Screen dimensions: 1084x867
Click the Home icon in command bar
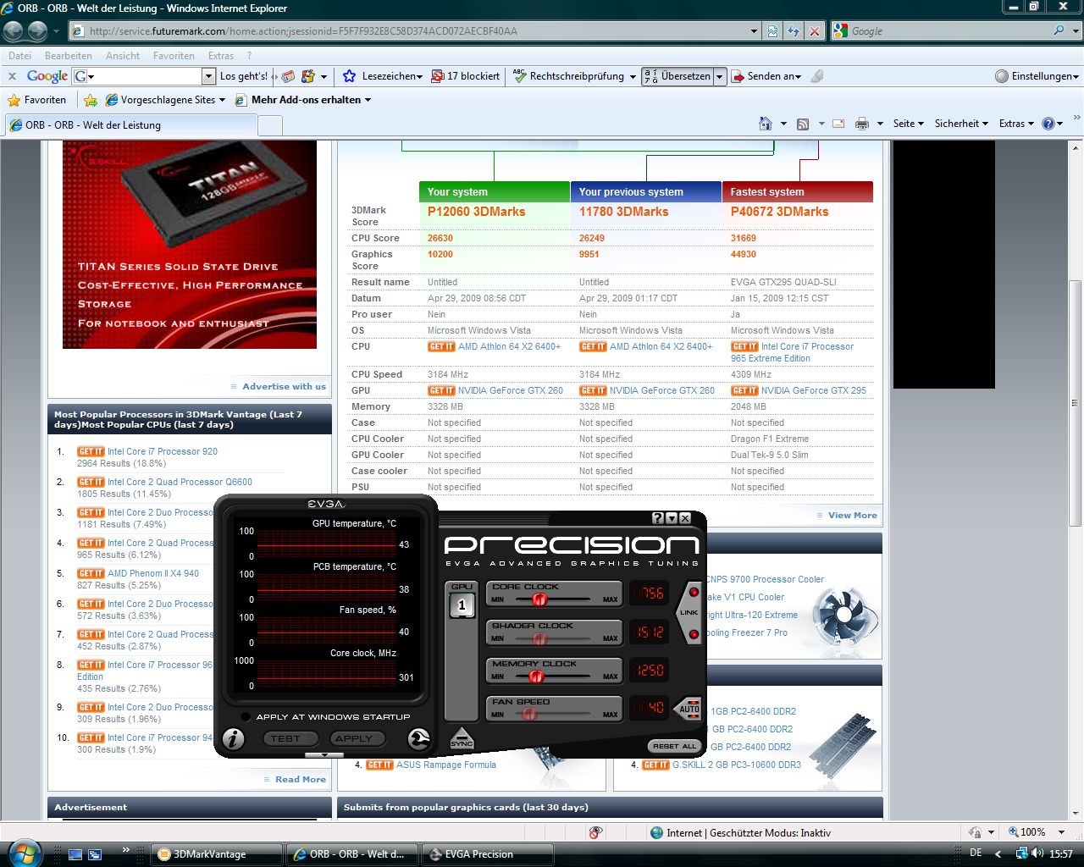pos(766,124)
